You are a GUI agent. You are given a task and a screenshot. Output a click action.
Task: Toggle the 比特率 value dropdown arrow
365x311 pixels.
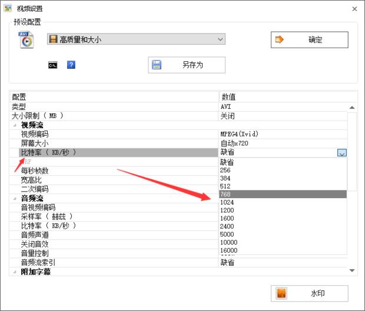coord(341,153)
